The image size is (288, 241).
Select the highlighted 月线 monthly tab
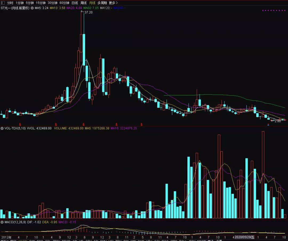click(x=92, y=3)
